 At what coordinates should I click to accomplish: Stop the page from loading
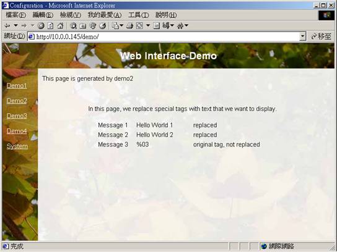(x=41, y=26)
